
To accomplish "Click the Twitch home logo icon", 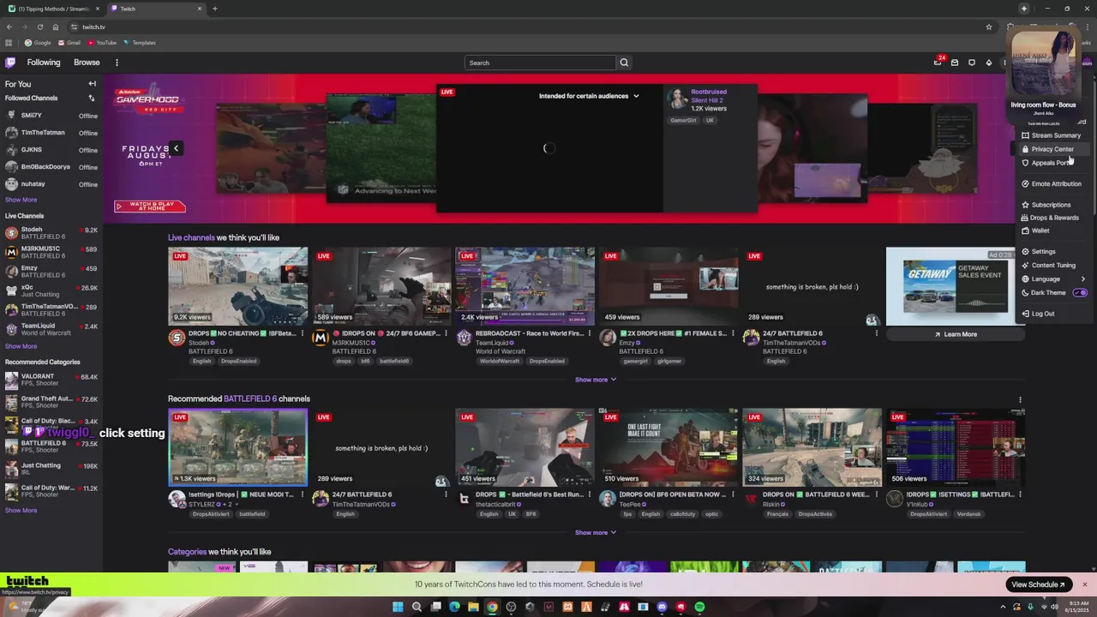I will pos(10,63).
